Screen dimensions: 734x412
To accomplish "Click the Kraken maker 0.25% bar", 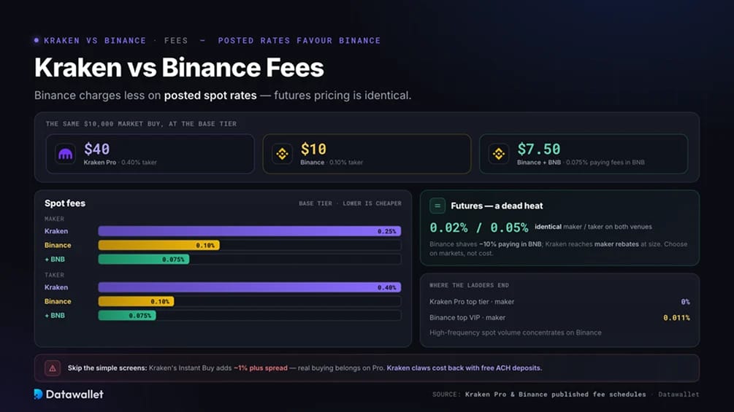I will pos(250,231).
